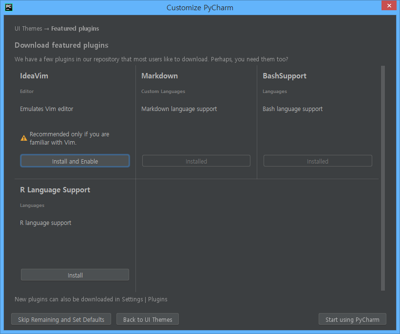Click the plugins list vertical scrollbar
The width and height of the screenshot is (400, 334).
[x=382, y=178]
